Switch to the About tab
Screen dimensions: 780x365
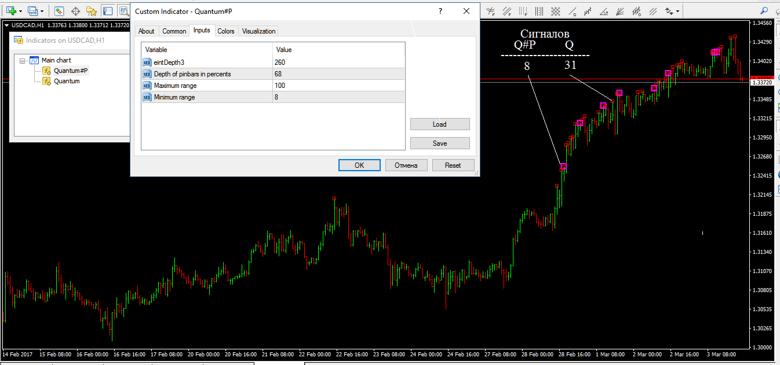click(147, 31)
